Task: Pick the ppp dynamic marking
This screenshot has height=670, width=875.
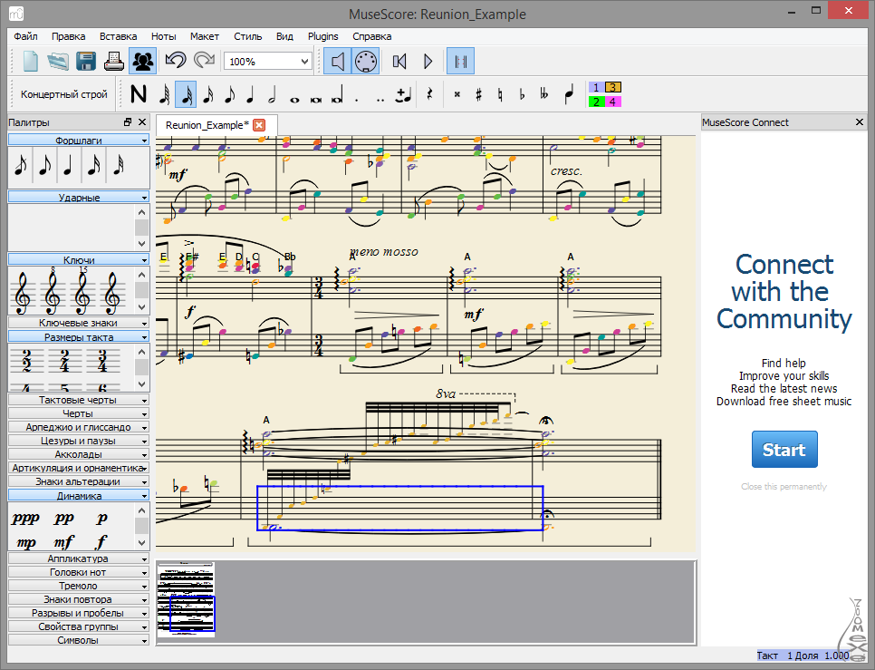Action: 25,519
